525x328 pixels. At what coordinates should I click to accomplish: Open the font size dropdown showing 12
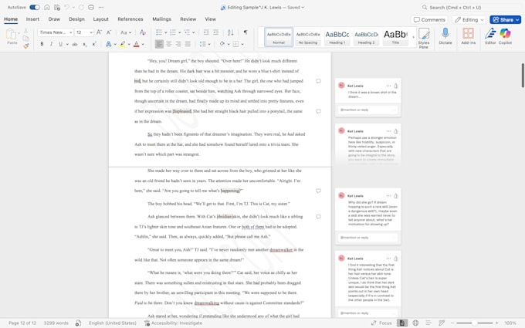coord(84,32)
